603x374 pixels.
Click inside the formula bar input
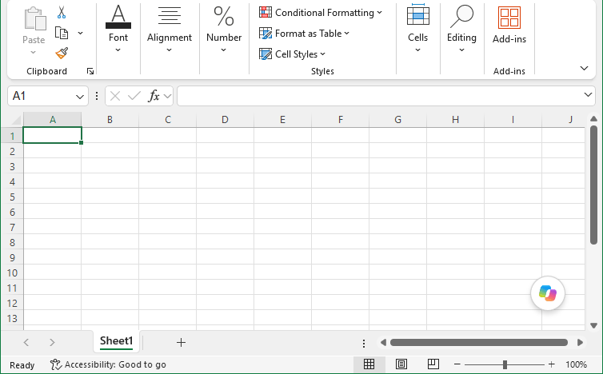point(379,96)
